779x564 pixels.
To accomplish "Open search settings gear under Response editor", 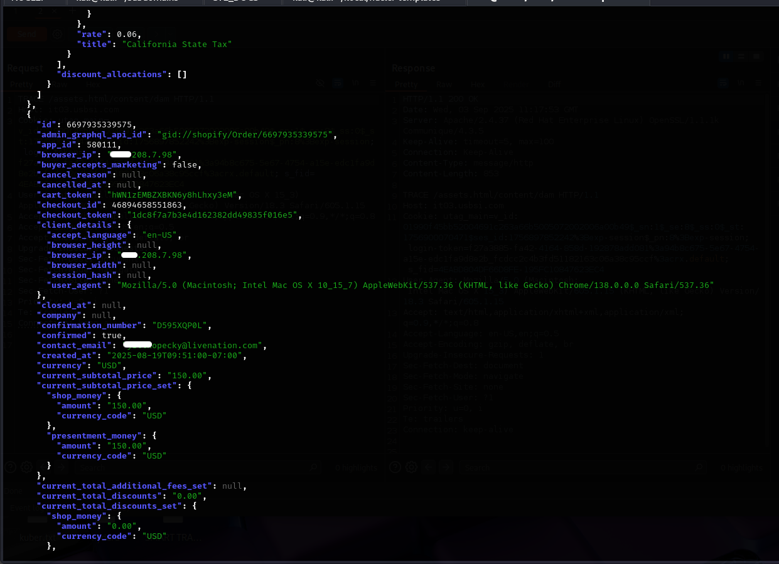I will click(411, 467).
